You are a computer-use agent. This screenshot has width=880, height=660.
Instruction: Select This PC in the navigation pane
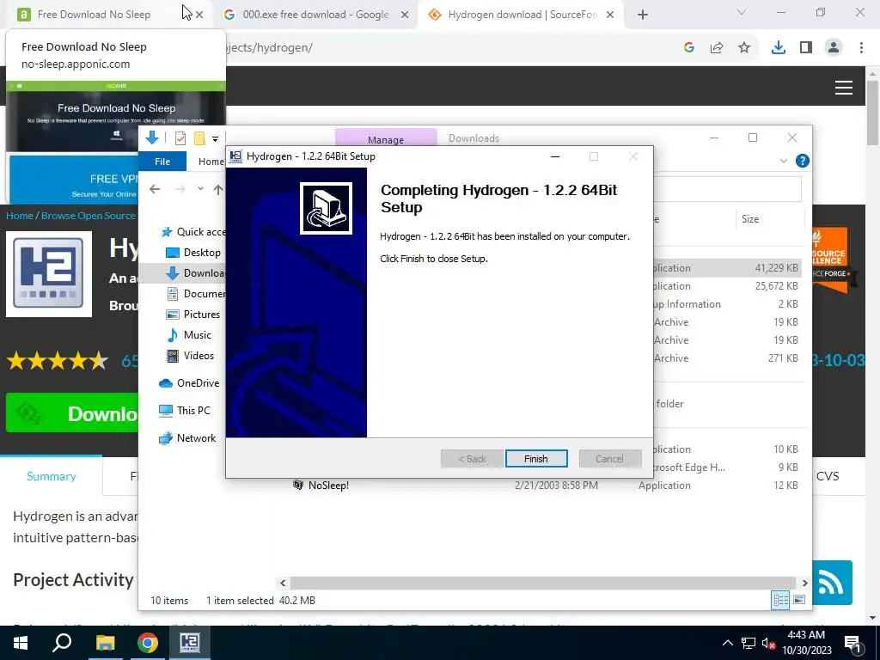185,411
